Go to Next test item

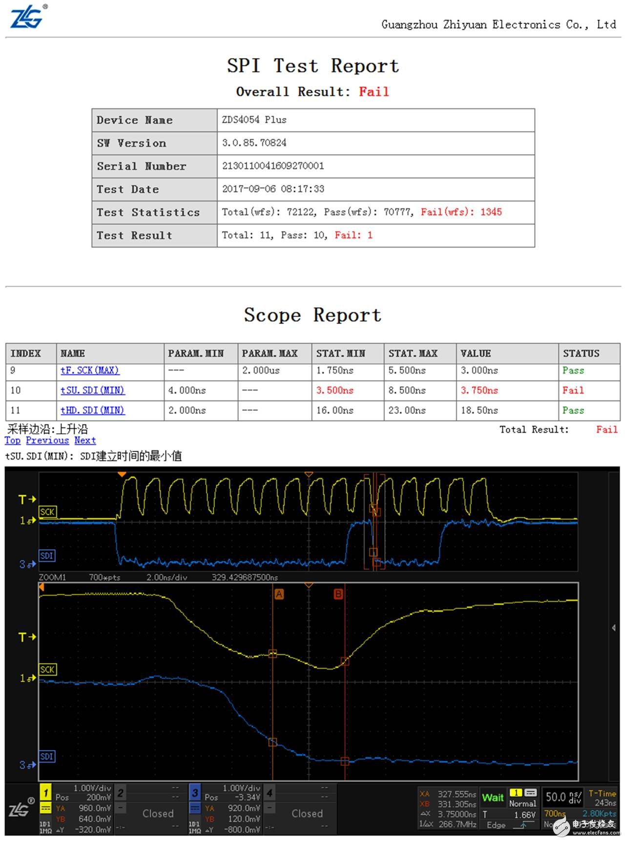(x=85, y=441)
